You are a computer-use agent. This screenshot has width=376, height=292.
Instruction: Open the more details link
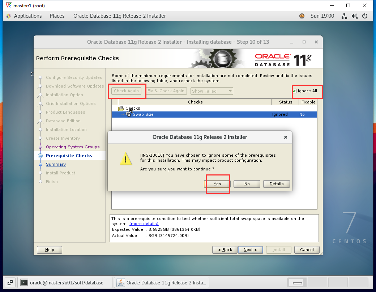click(x=144, y=224)
